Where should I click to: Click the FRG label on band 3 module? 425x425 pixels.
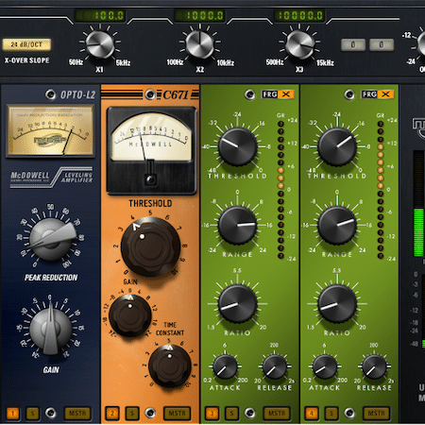pos(270,94)
